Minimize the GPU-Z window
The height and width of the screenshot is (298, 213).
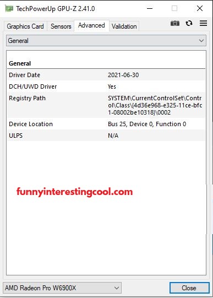(x=150, y=9)
